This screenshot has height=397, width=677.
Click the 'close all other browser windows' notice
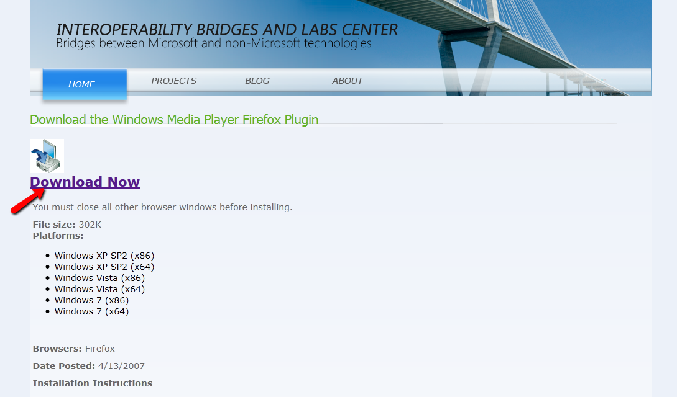pyautogui.click(x=162, y=207)
